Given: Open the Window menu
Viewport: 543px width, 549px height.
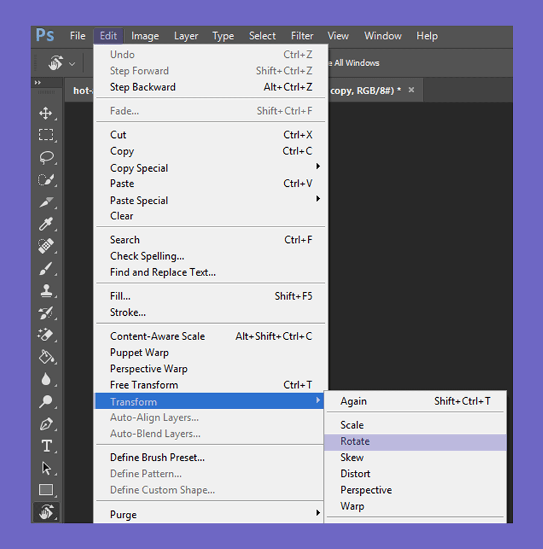Looking at the screenshot, I should click(x=383, y=36).
